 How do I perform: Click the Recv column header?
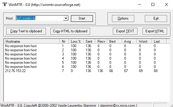[x=101, y=41]
